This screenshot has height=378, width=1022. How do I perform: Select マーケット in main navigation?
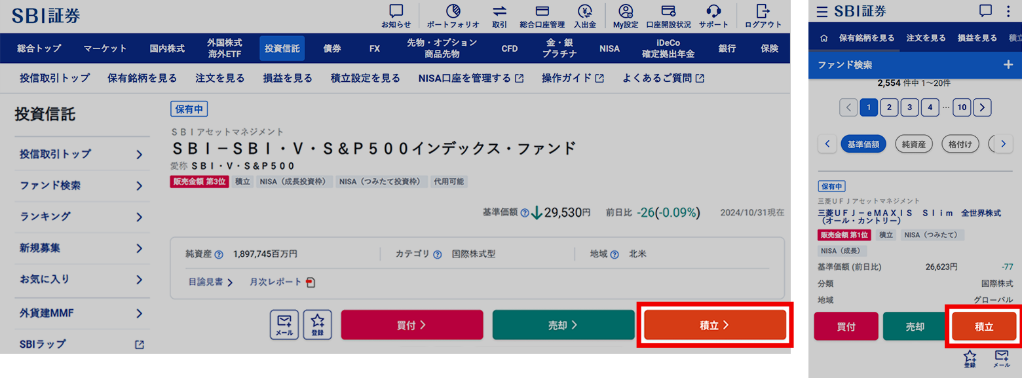pos(105,48)
